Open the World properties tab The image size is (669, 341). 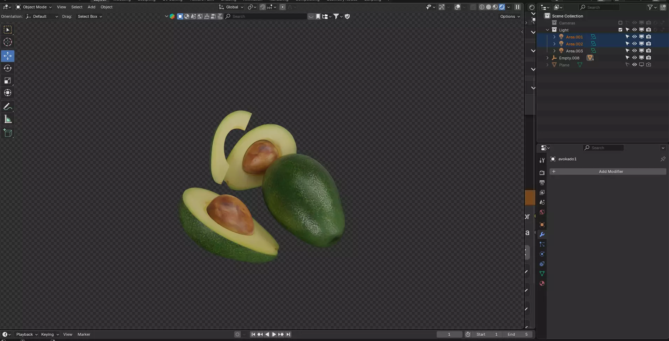point(542,212)
